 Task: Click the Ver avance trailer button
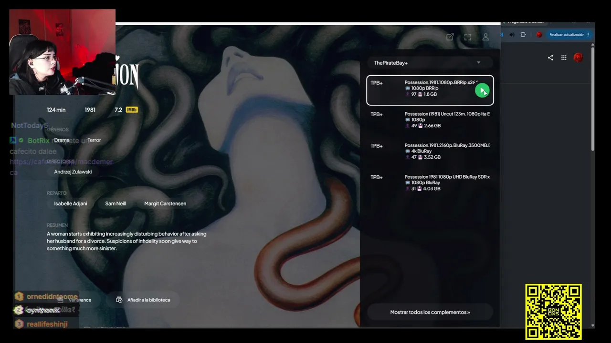74,300
